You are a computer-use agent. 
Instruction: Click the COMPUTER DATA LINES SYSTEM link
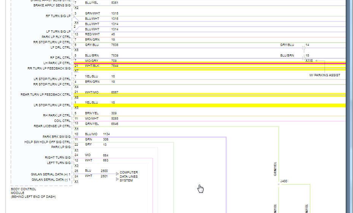[x=128, y=176]
